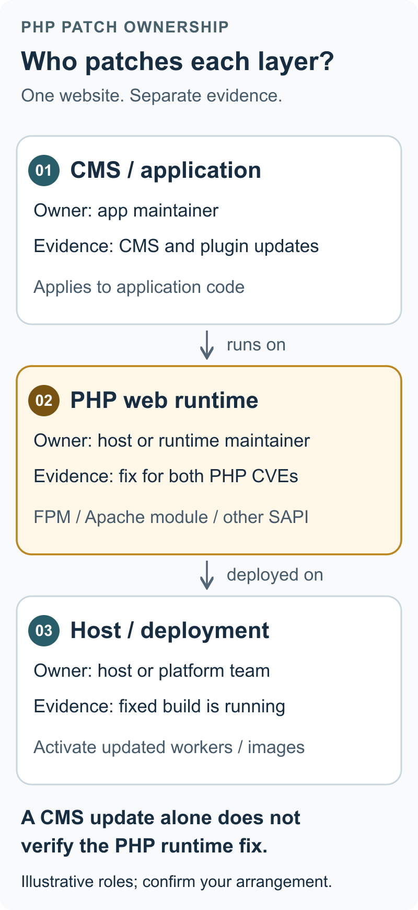Click 'Evidence: fixed build is running'
Viewport: 418px width, 910px height.
click(159, 707)
